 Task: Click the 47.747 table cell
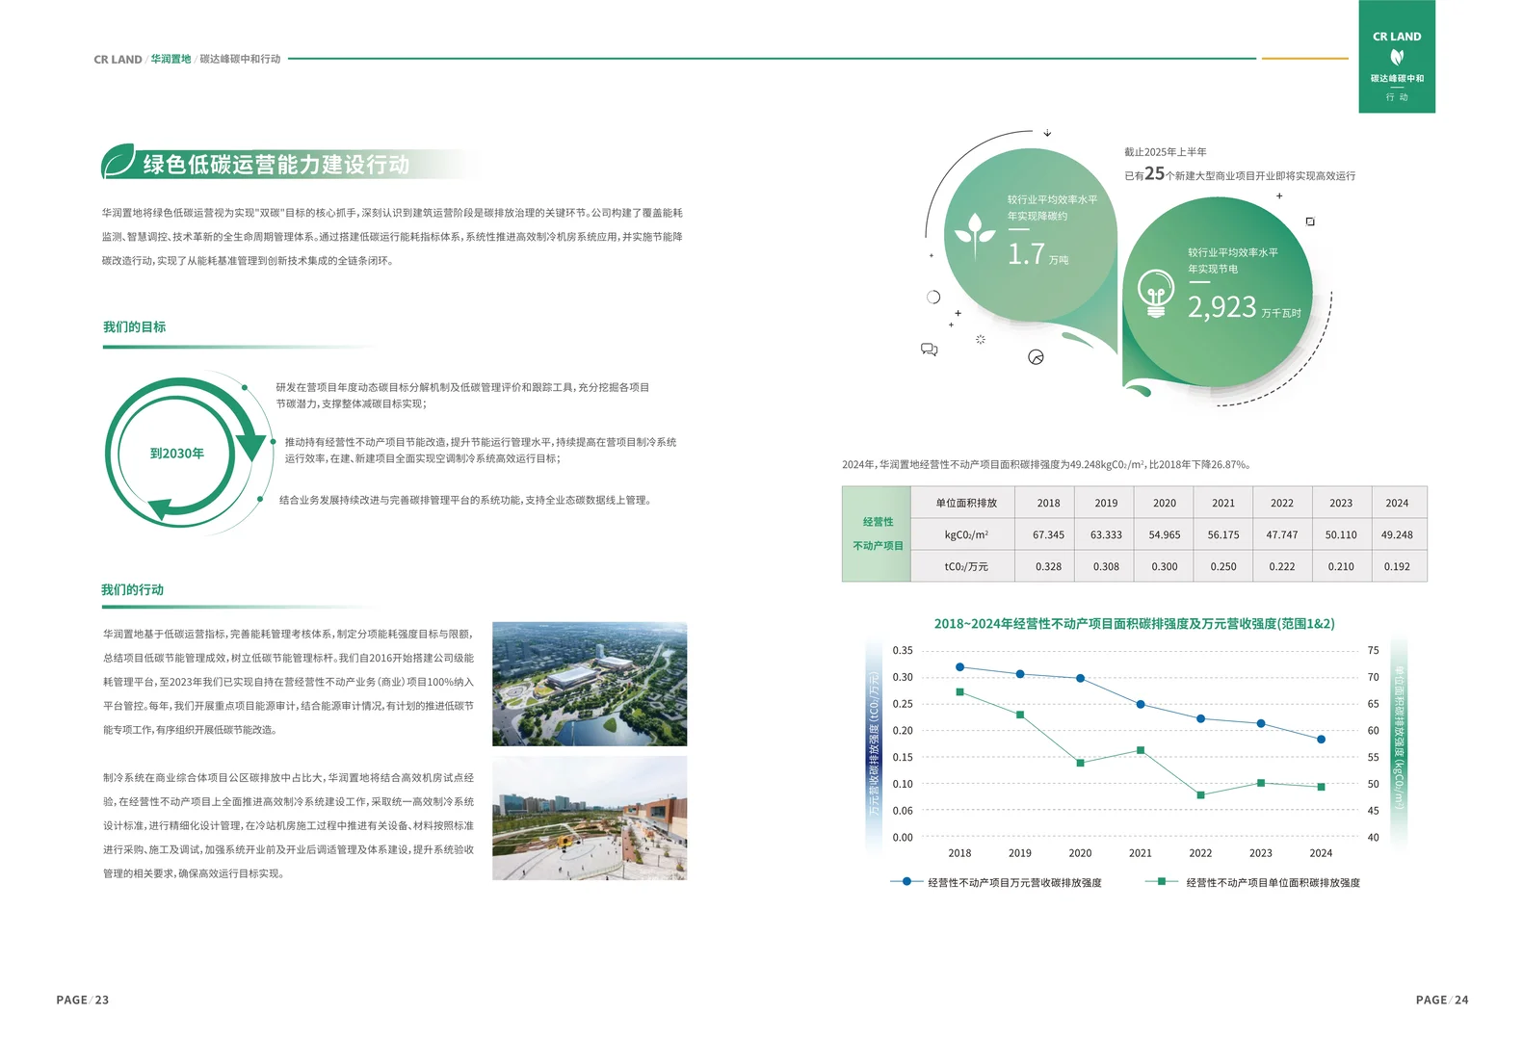1282,534
